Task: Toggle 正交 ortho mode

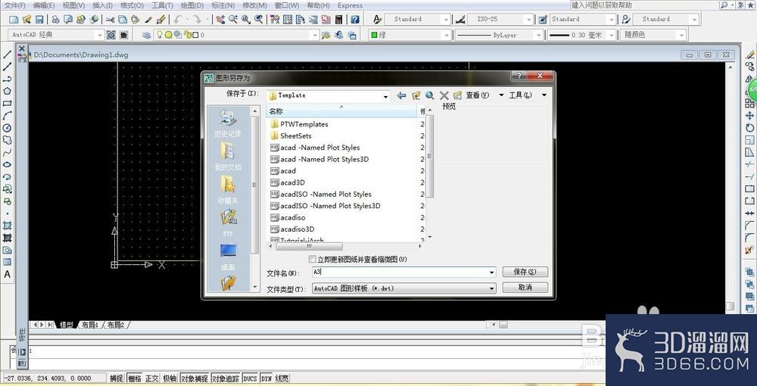Action: pyautogui.click(x=152, y=378)
